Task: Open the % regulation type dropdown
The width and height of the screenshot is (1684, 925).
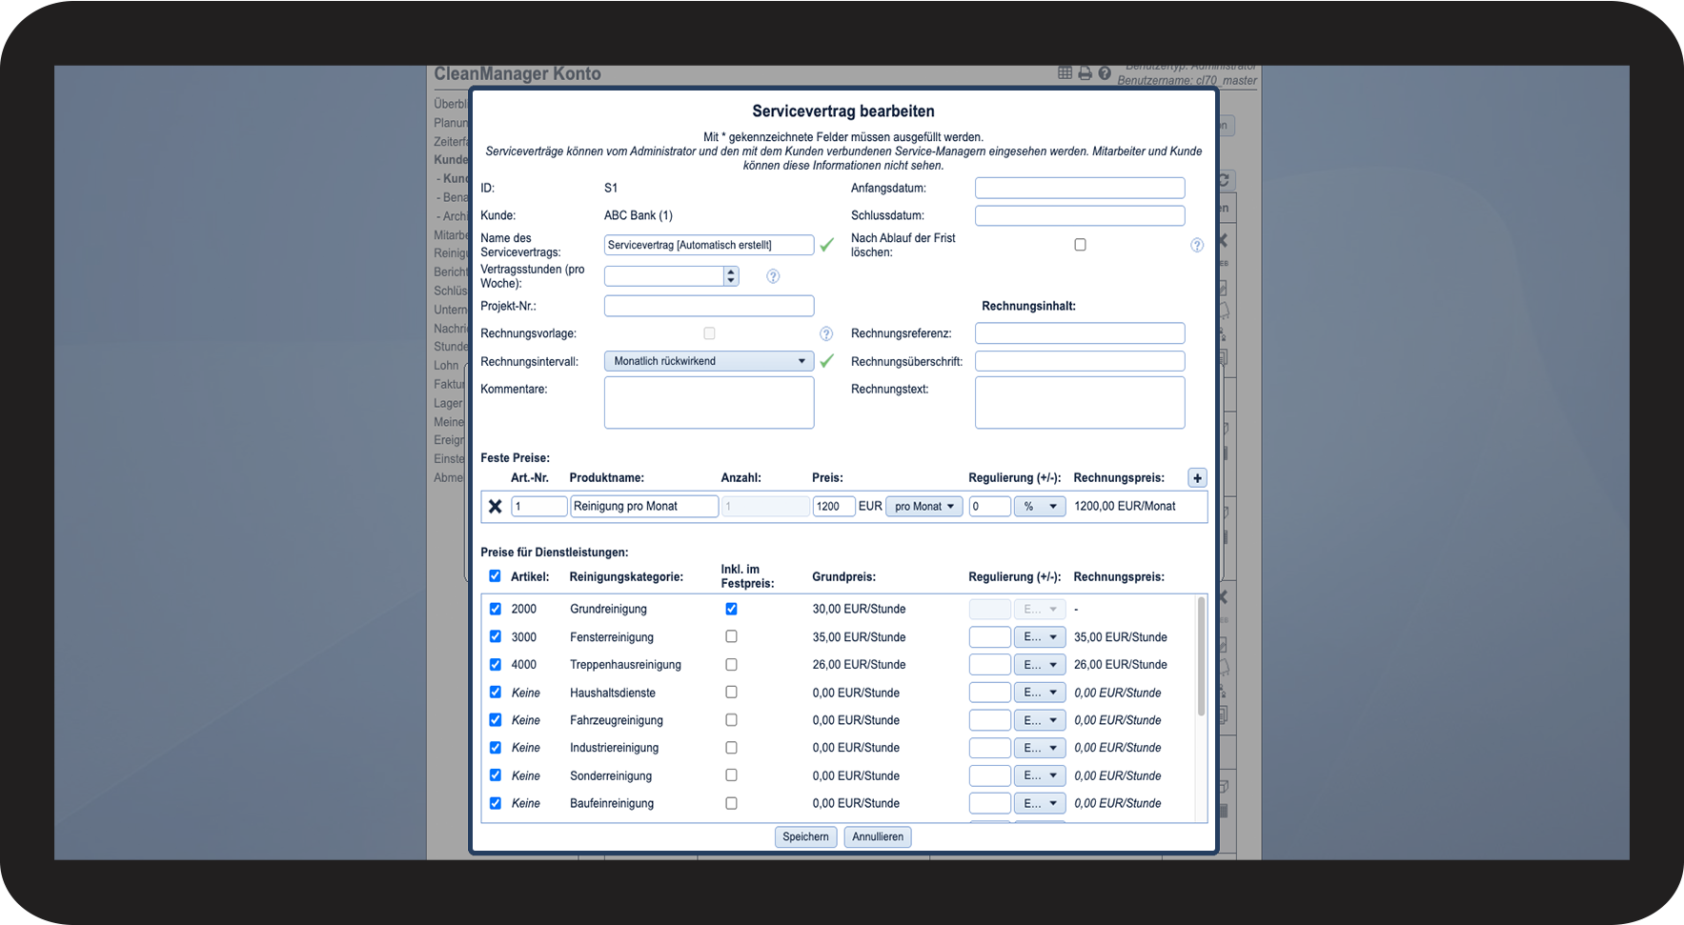Action: tap(1040, 507)
